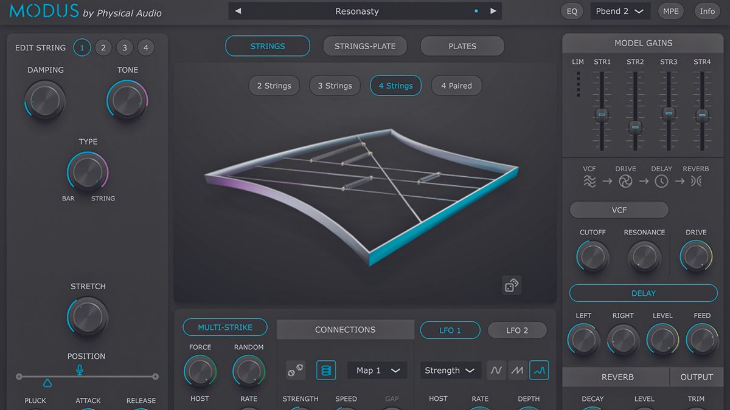Select string 2 for editing
The image size is (730, 410).
(103, 47)
